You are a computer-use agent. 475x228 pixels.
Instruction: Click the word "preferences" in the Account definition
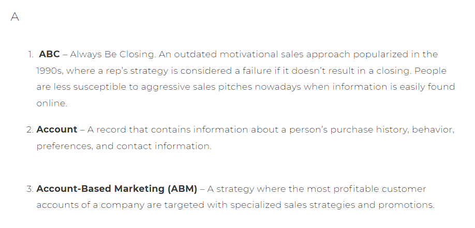pos(65,146)
